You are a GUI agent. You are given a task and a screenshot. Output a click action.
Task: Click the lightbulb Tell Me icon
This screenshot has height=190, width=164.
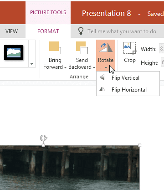click(x=81, y=31)
